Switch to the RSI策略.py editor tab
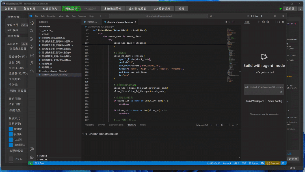The width and height of the screenshot is (305, 172). [x=92, y=22]
